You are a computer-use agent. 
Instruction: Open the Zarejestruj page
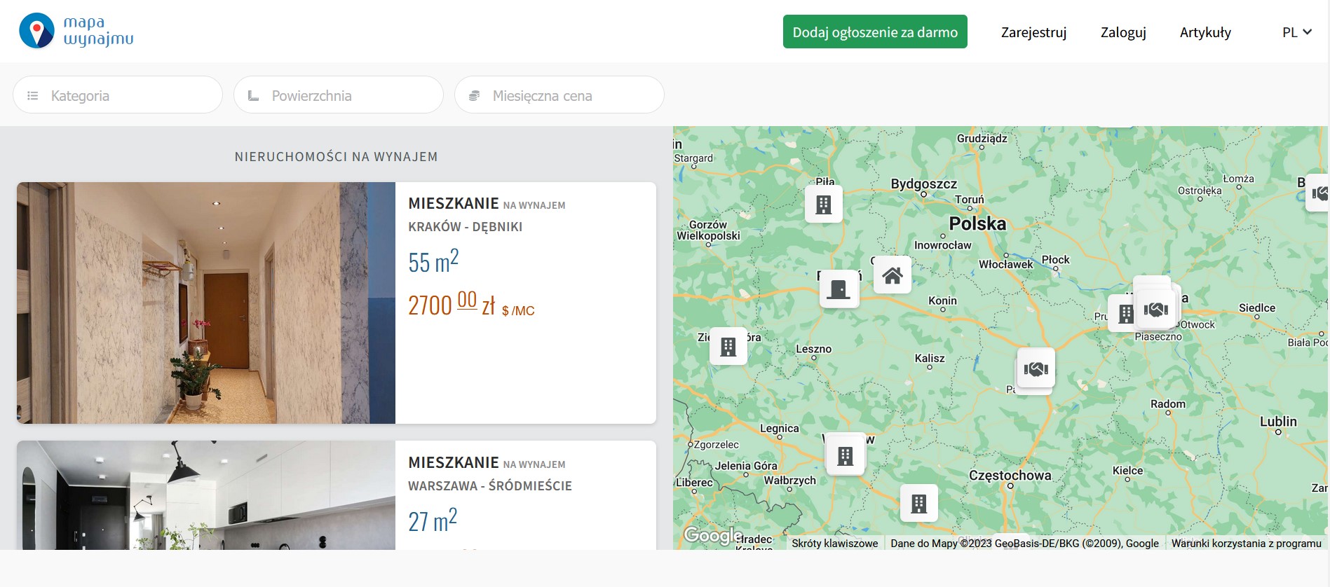(x=1033, y=32)
